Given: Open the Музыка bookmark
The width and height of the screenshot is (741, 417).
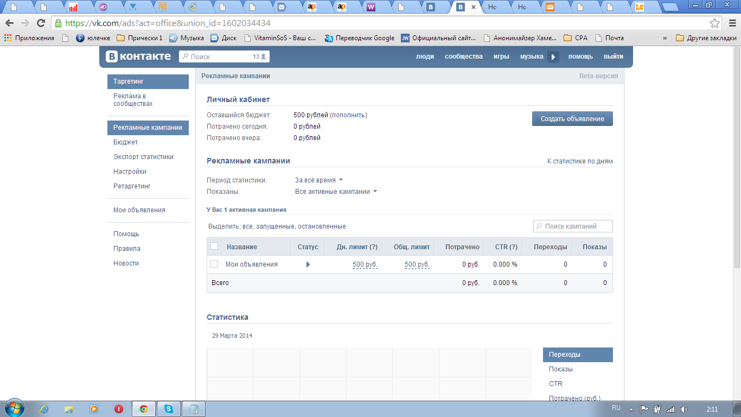Looking at the screenshot, I should (x=187, y=38).
